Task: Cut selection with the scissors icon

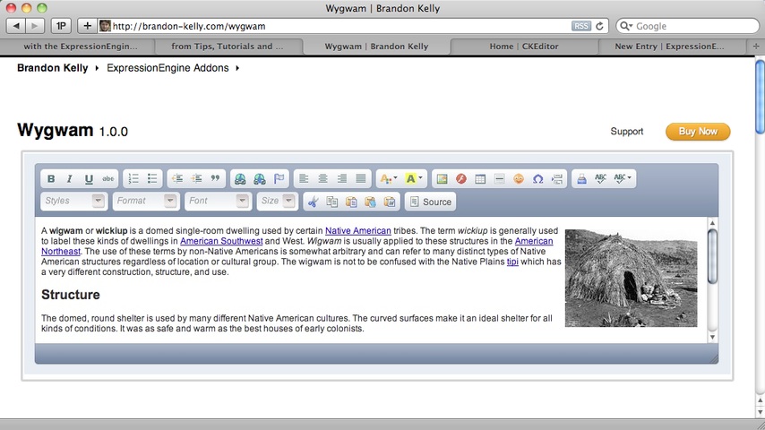Action: click(313, 202)
